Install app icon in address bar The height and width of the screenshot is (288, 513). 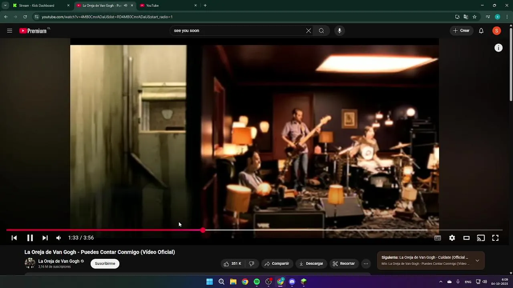457,17
